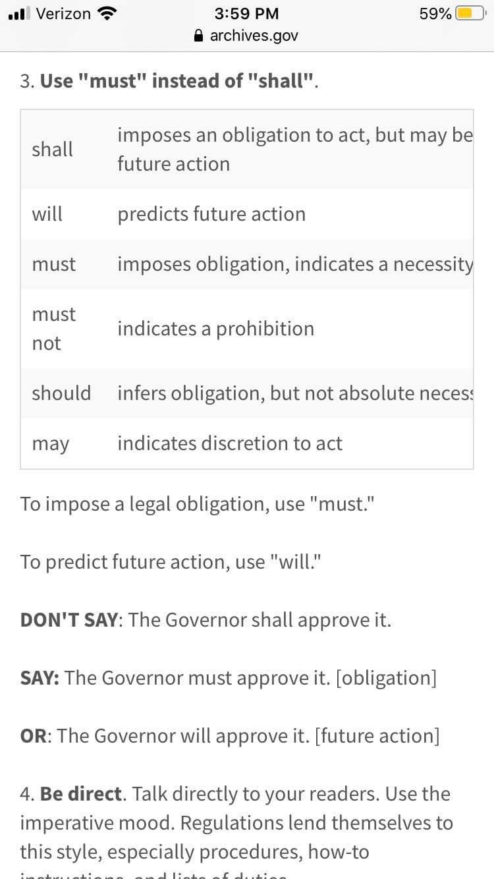Click the "indicates a prohibition" text

[x=216, y=328]
